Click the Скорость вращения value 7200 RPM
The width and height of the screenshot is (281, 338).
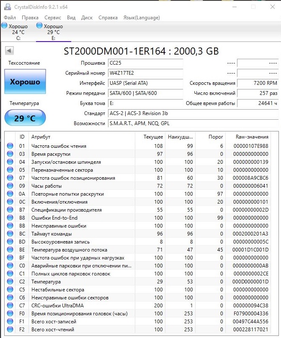(258, 83)
